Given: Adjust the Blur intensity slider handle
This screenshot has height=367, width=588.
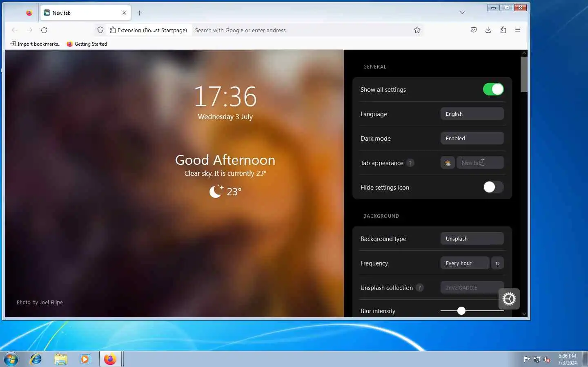Looking at the screenshot, I should pyautogui.click(x=461, y=311).
